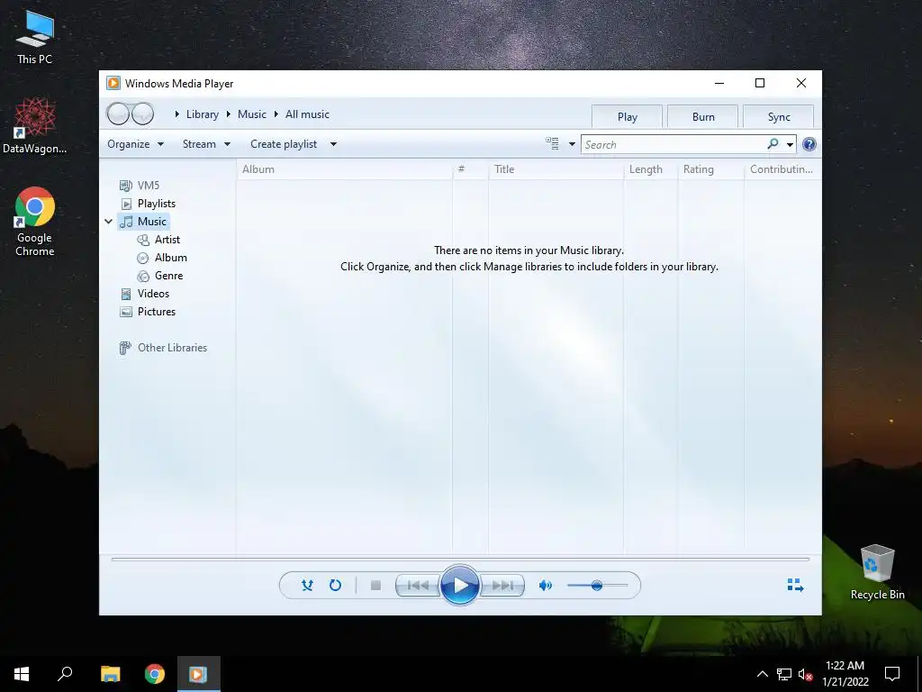Select Recycle Bin desktop icon
Image resolution: width=922 pixels, height=692 pixels.
[x=877, y=572]
